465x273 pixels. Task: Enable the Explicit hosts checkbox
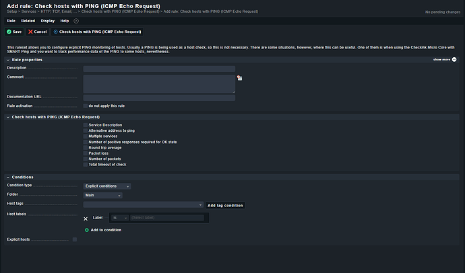pos(74,239)
